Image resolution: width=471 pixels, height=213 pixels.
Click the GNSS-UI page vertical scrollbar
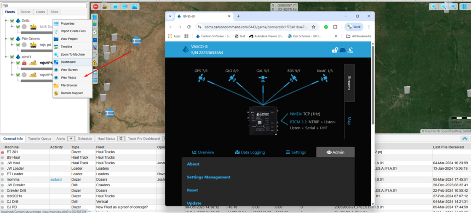pyautogui.click(x=373, y=85)
